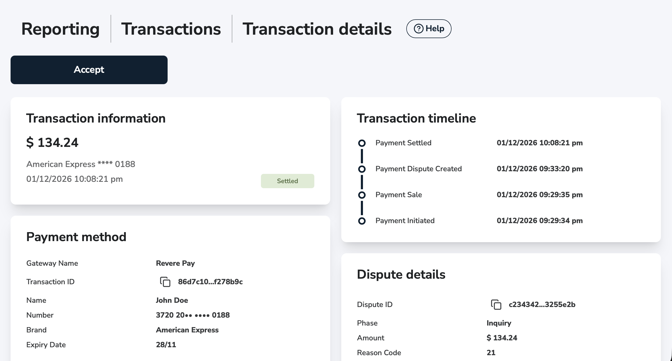Click the Payment Settled timeline marker
Screen dimensions: 672x361
click(x=362, y=143)
